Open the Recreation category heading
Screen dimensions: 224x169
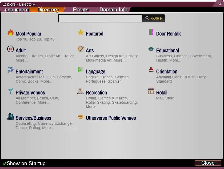96,92
